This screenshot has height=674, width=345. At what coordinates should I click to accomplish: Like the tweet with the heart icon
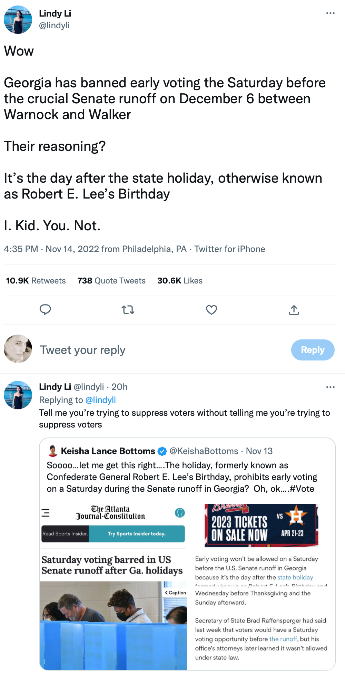[x=211, y=310]
